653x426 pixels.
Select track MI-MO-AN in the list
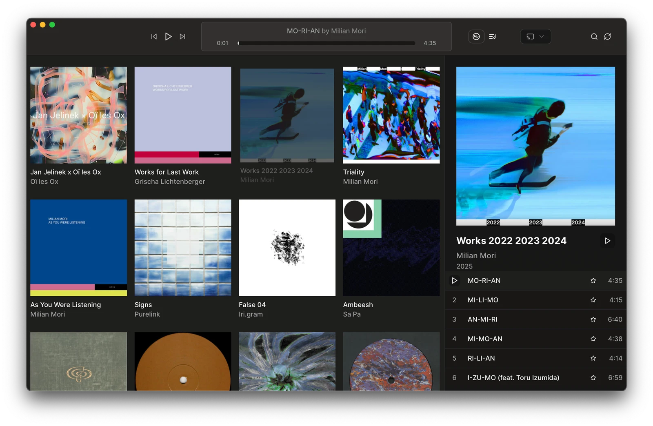click(x=485, y=339)
